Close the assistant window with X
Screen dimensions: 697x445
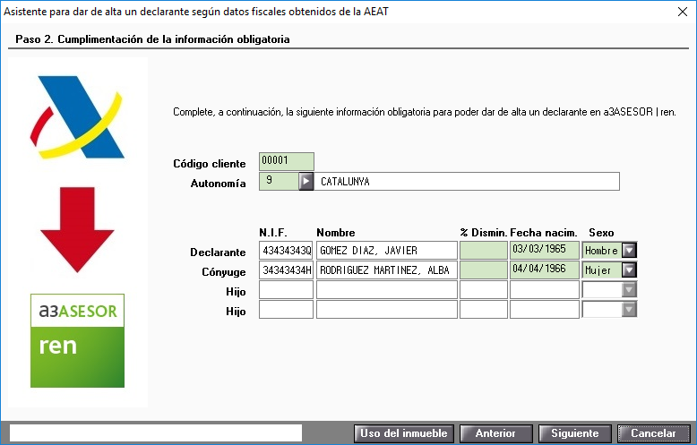tap(683, 12)
